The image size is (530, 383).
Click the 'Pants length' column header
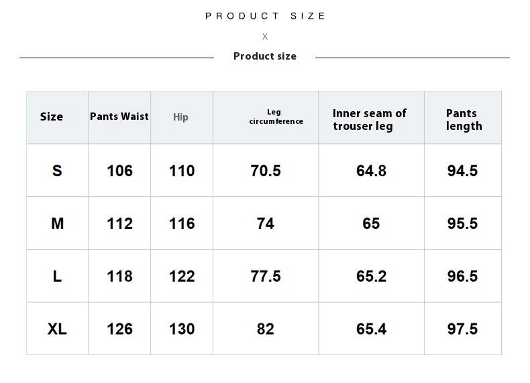[x=464, y=119]
